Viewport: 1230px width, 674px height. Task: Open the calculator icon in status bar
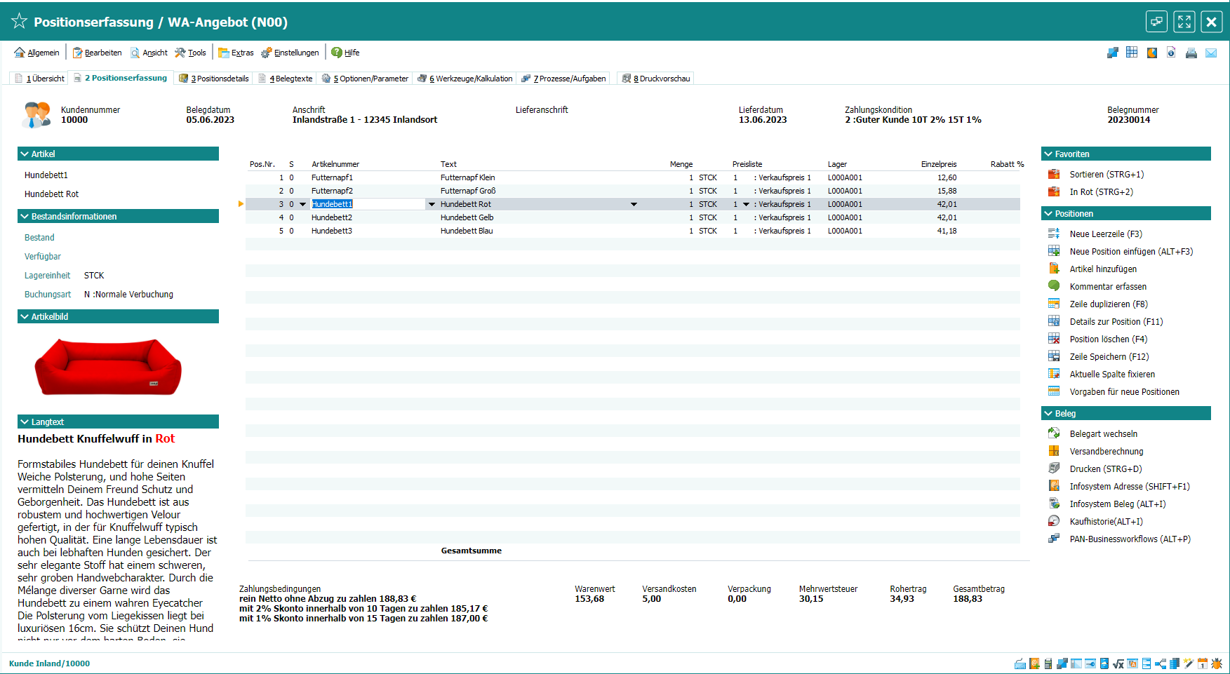[1048, 663]
